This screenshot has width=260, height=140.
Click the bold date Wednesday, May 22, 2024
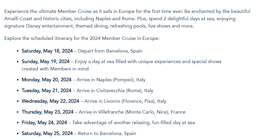pos(50,101)
